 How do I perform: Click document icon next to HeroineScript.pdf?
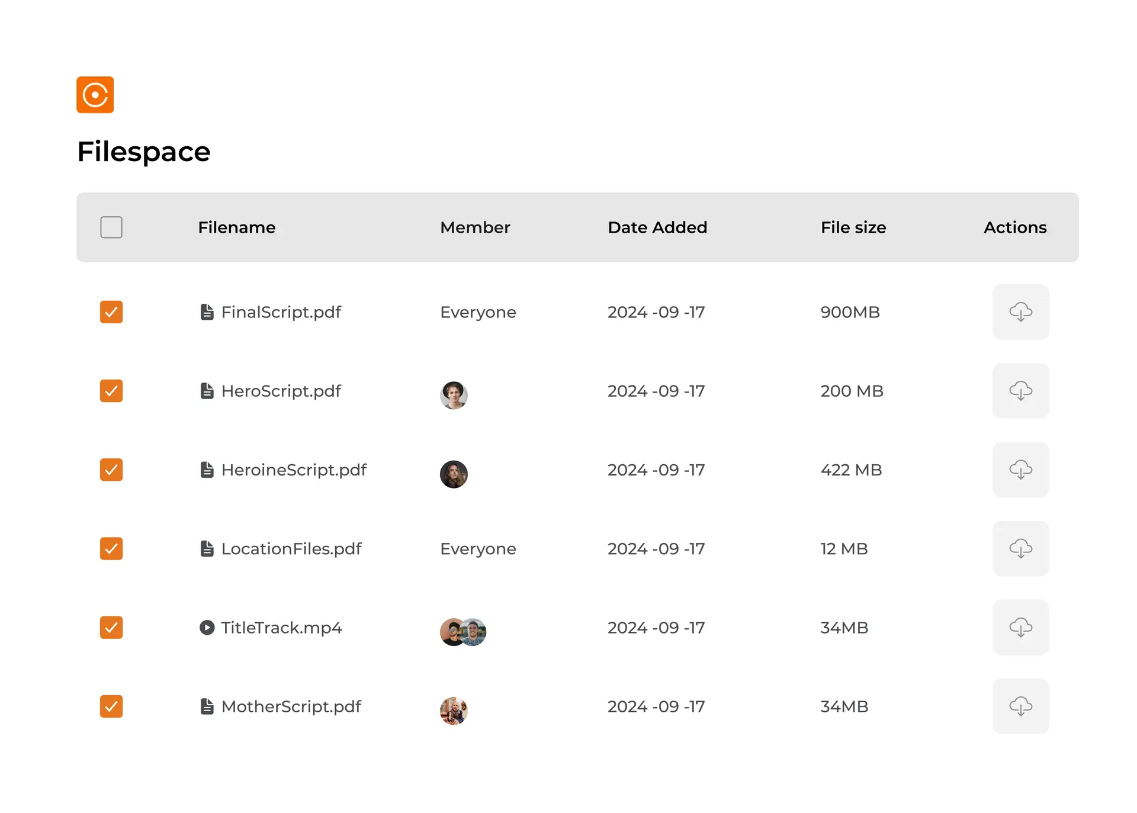pos(207,470)
